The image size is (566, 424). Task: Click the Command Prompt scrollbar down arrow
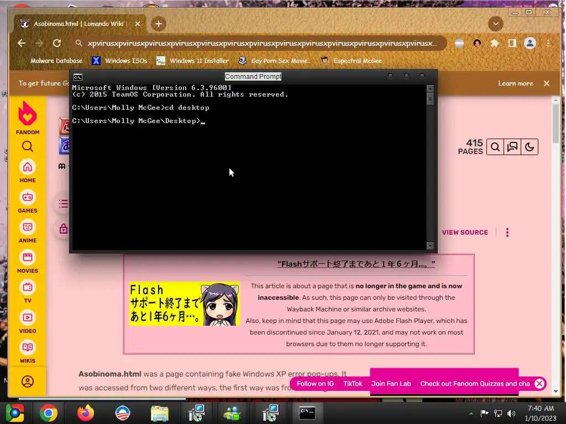tap(430, 246)
